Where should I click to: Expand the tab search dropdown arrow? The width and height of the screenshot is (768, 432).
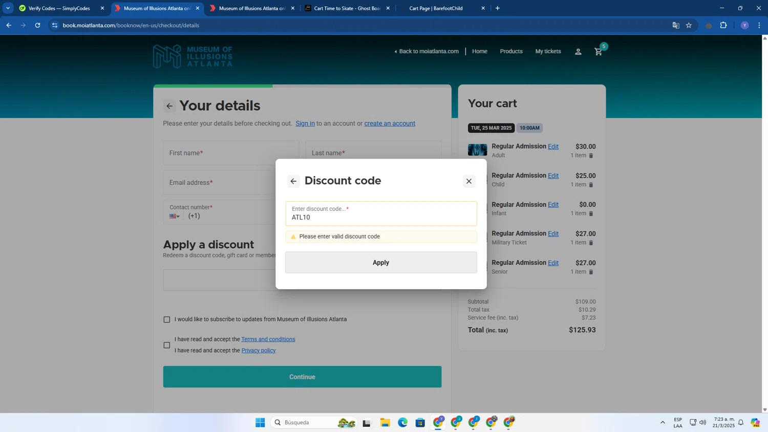click(8, 8)
